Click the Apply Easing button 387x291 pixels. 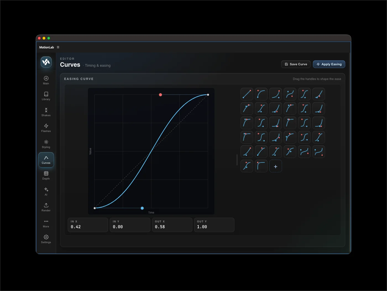[x=329, y=64]
